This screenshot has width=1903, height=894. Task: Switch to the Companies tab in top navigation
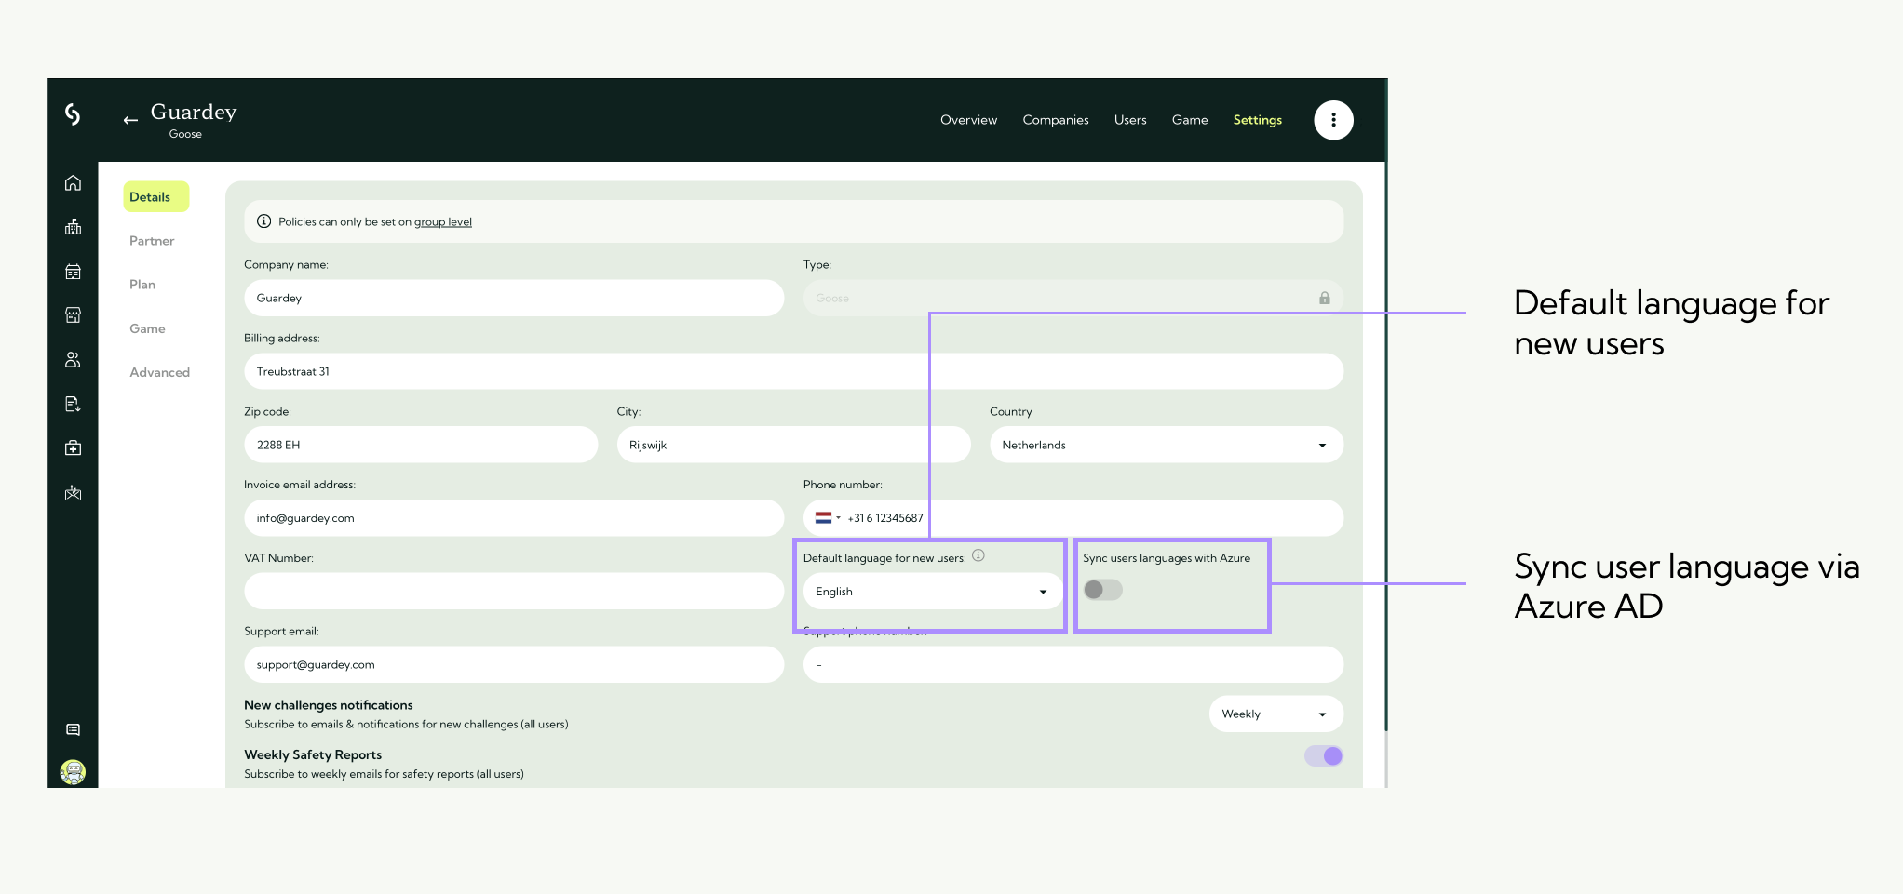pos(1055,120)
